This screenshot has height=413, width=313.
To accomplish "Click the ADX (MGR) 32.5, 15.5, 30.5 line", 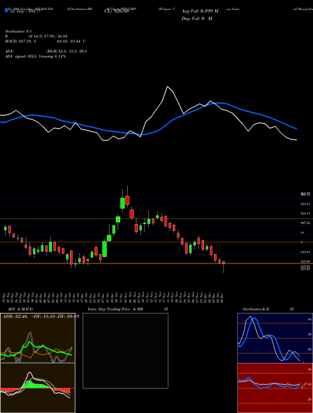I will pyautogui.click(x=46, y=51).
